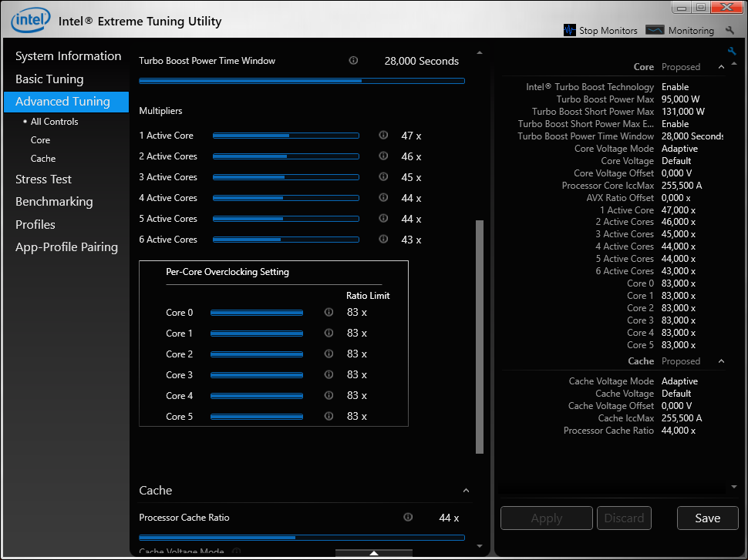Screen dimensions: 748x560
Task: Show info icon for 4 Active Cores
Action: (x=383, y=197)
